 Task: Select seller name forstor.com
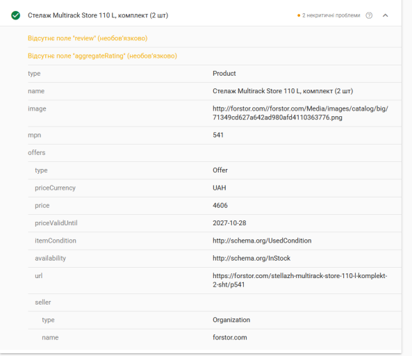[x=230, y=337]
